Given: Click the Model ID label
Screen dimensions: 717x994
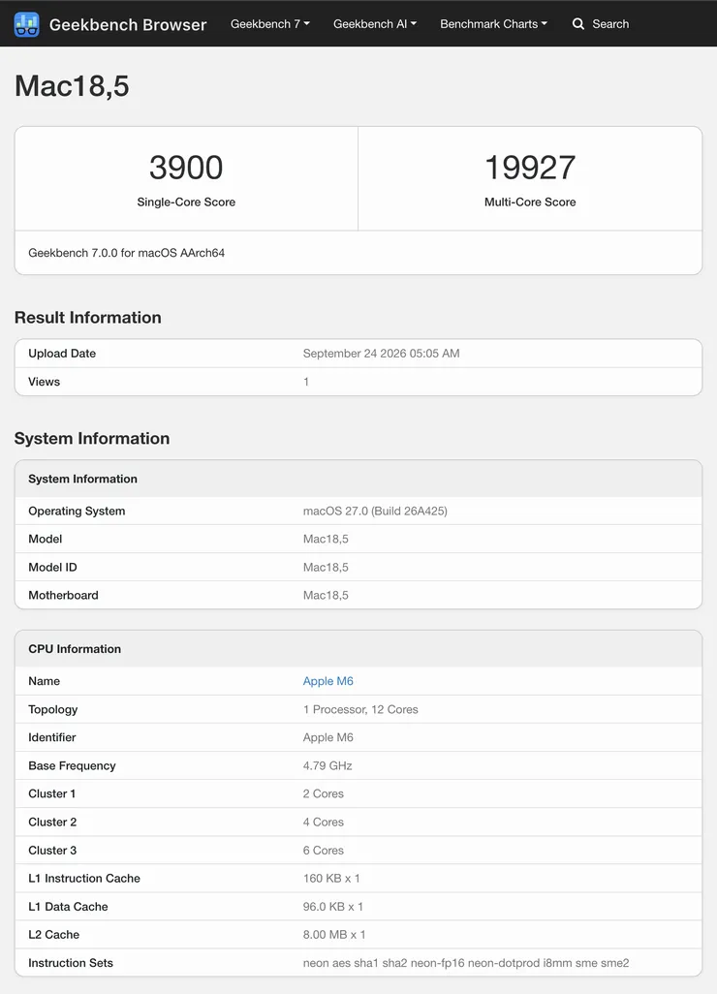Looking at the screenshot, I should (52, 567).
